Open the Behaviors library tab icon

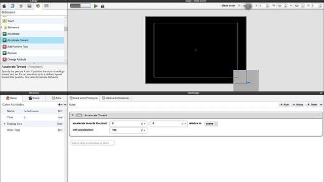(38, 6)
